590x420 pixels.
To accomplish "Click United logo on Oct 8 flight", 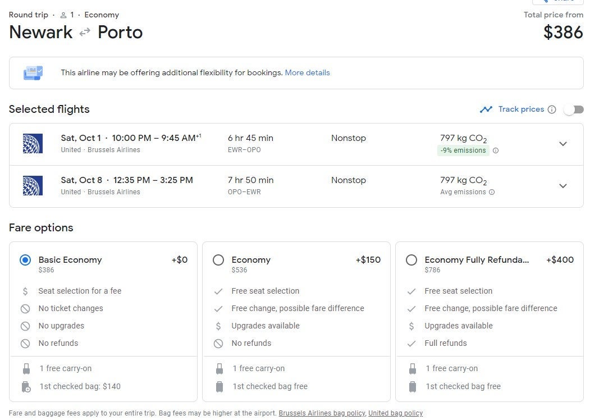I will 33,186.
